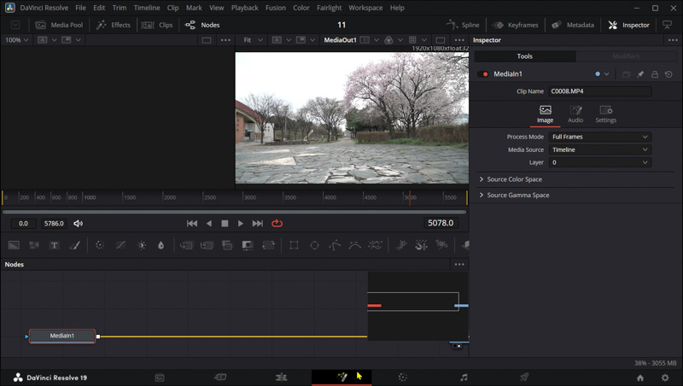Switch to the Cut page icon
The width and height of the screenshot is (683, 386).
tap(220, 377)
